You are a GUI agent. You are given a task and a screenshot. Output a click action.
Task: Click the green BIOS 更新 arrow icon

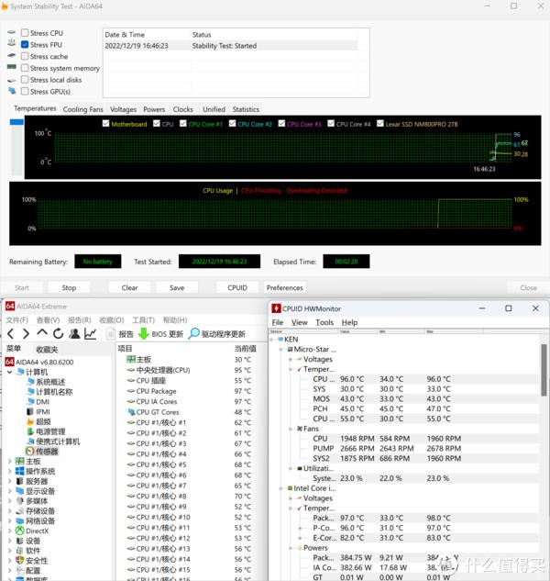coord(144,334)
